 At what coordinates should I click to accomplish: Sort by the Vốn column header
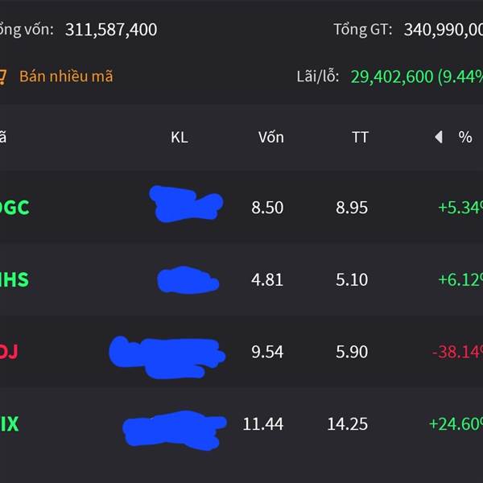(x=270, y=138)
